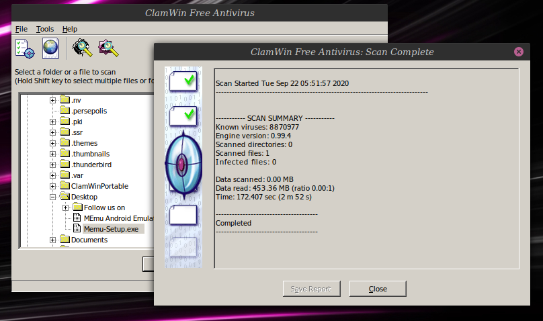Open the File menu

pos(22,29)
